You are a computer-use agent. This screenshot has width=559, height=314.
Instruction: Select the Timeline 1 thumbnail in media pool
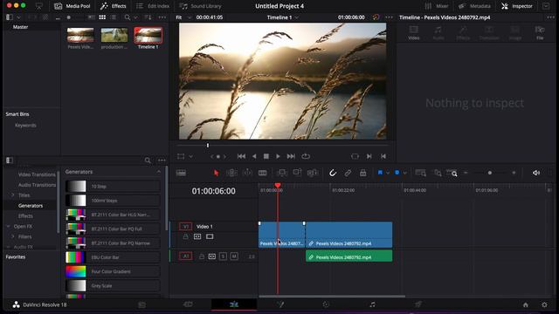coord(148,36)
